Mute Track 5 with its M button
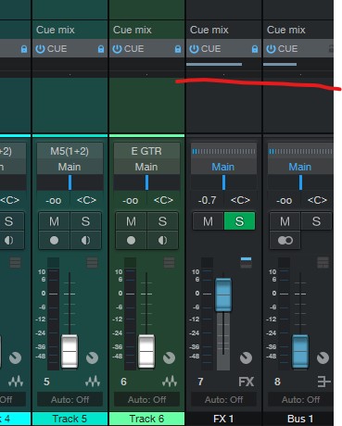The width and height of the screenshot is (342, 426). click(x=54, y=221)
